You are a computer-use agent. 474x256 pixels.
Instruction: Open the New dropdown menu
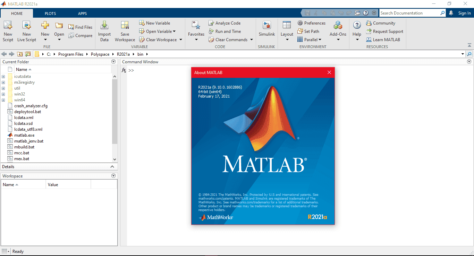click(45, 39)
